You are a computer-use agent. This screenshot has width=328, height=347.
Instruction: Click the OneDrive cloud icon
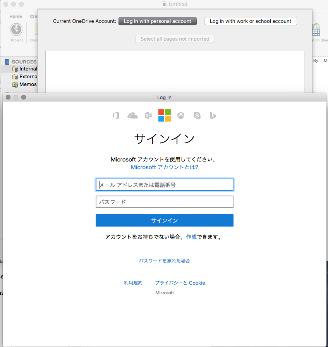tap(132, 115)
